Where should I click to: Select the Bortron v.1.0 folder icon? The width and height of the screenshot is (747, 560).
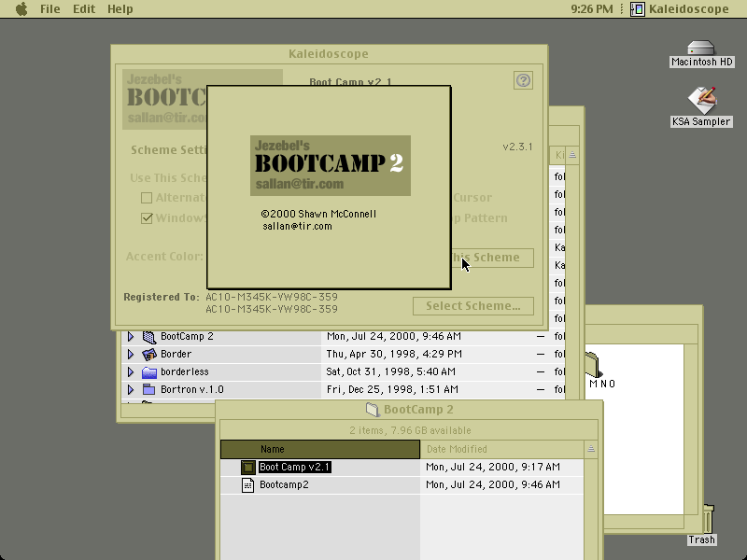pos(149,389)
